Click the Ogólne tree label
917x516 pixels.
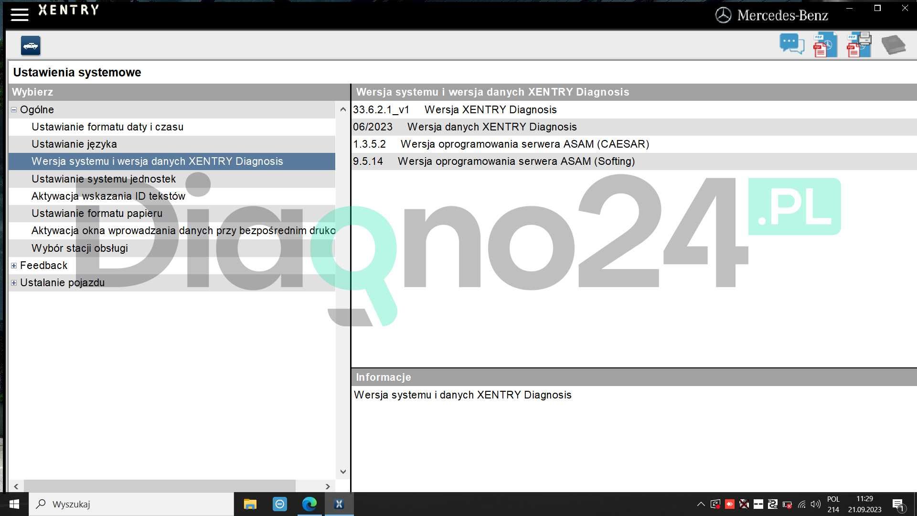pos(37,110)
